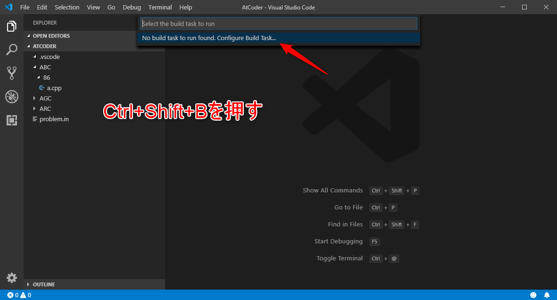Viewport: 557px width, 300px height.
Task: Open the Go menu
Action: (111, 7)
